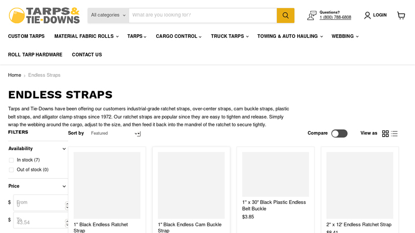Click the Tarps & Tie-Downs logo

coord(44,16)
